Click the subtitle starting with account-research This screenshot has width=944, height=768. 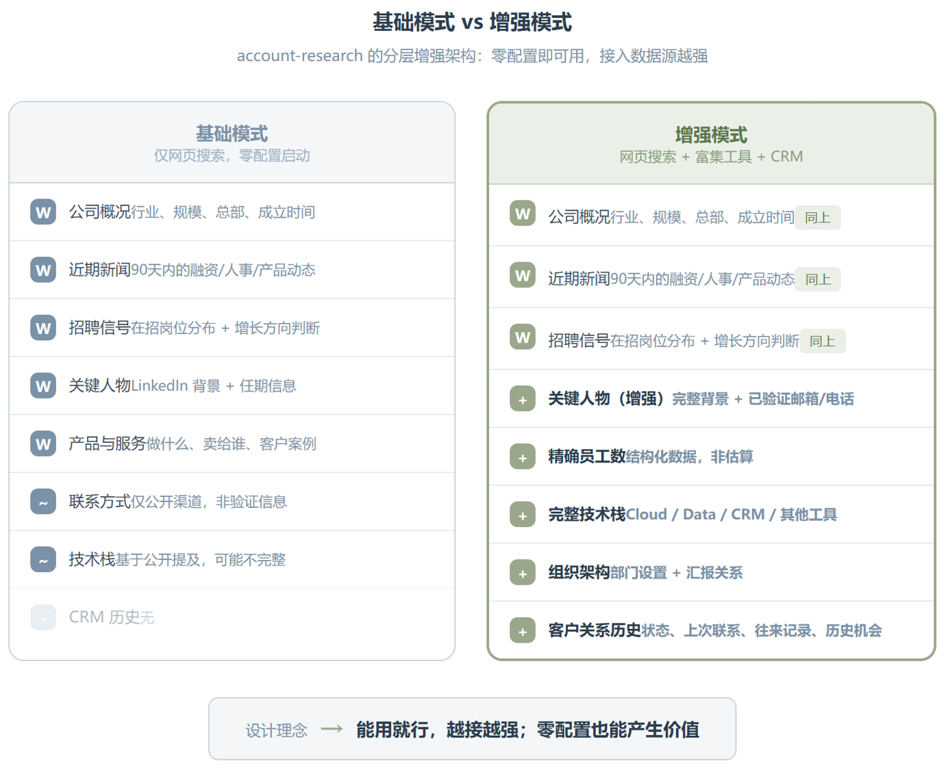point(472,56)
